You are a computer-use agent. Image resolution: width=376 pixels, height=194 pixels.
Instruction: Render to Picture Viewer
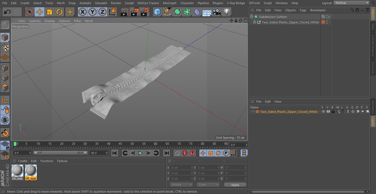tap(135, 12)
